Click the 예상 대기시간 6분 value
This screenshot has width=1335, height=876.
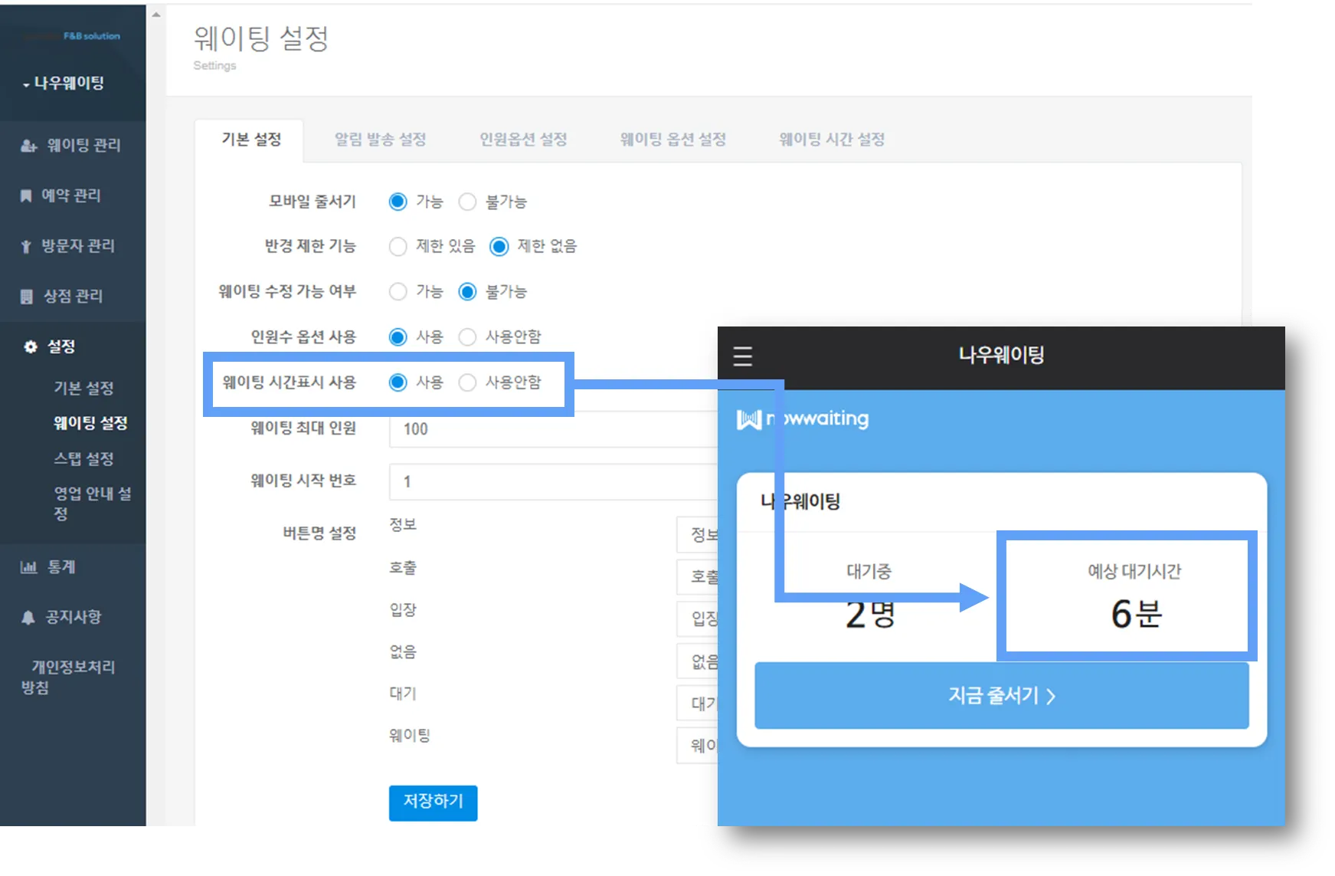pyautogui.click(x=1136, y=614)
